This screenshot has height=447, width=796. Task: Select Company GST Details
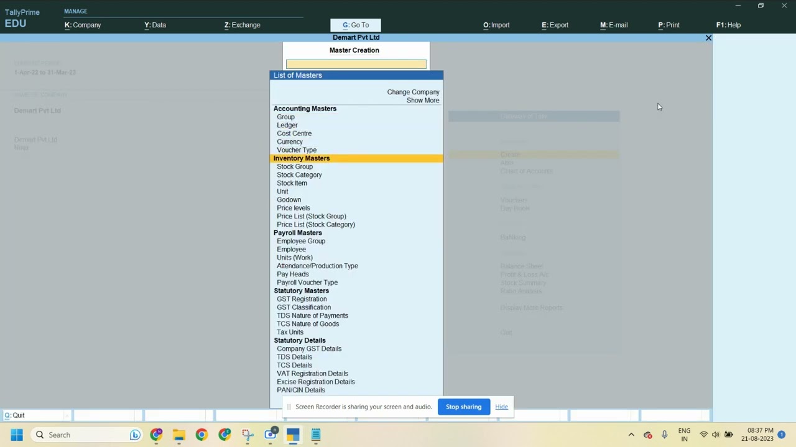[x=309, y=349]
